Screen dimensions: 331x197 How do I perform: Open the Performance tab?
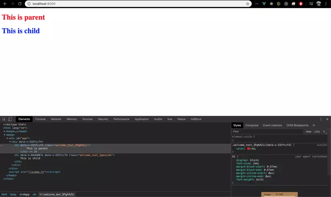(x=121, y=119)
